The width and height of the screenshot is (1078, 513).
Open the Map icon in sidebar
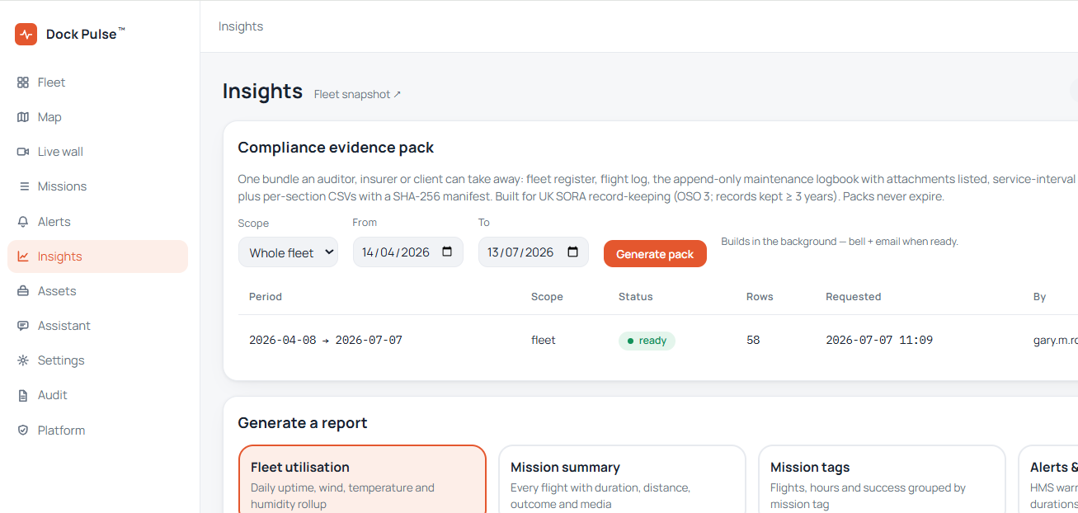(x=23, y=117)
